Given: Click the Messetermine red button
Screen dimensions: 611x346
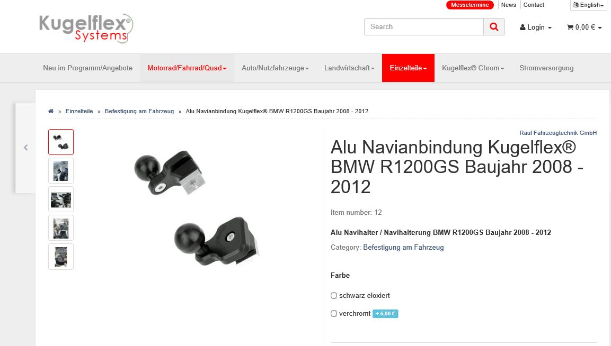Looking at the screenshot, I should coord(470,5).
